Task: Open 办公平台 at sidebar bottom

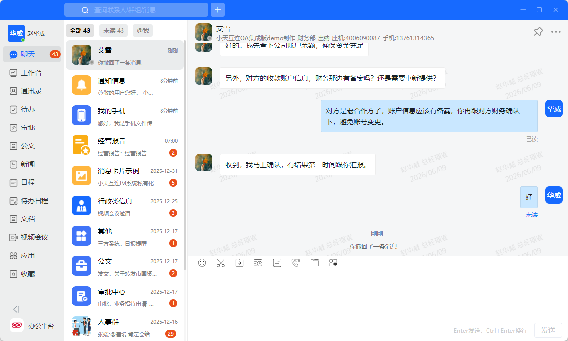Action: [32, 325]
